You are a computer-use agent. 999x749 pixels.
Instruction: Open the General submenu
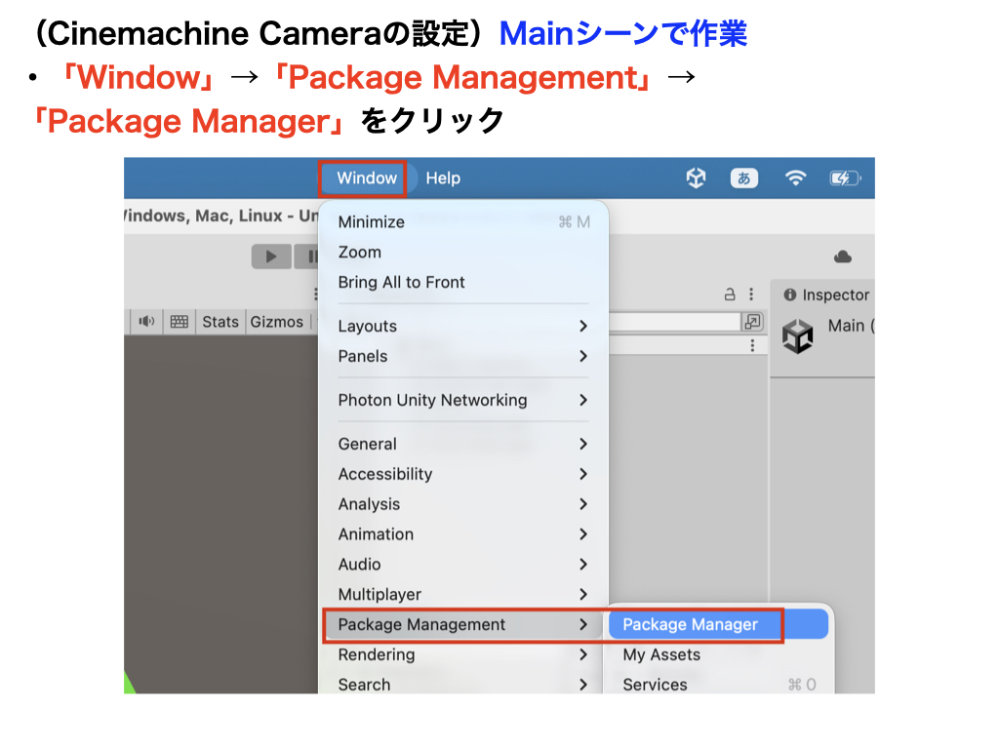[x=463, y=444]
